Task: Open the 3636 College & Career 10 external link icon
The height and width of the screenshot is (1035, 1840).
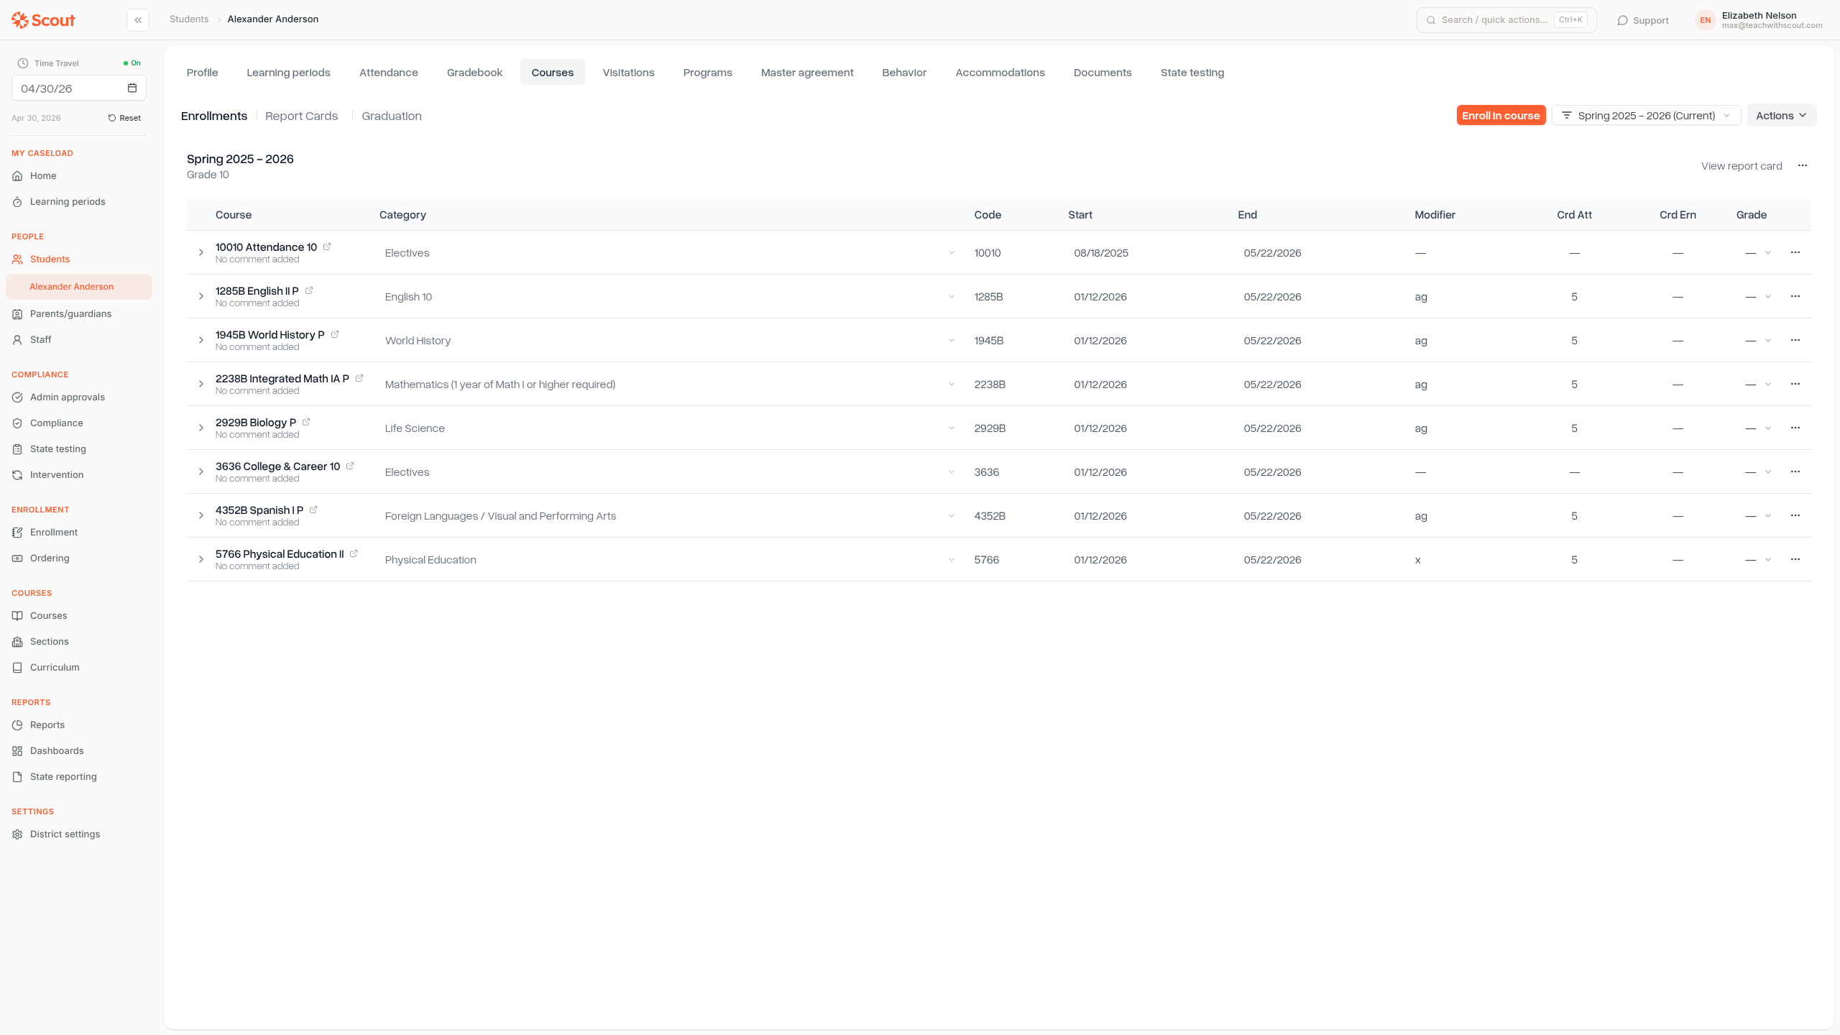Action: click(350, 466)
